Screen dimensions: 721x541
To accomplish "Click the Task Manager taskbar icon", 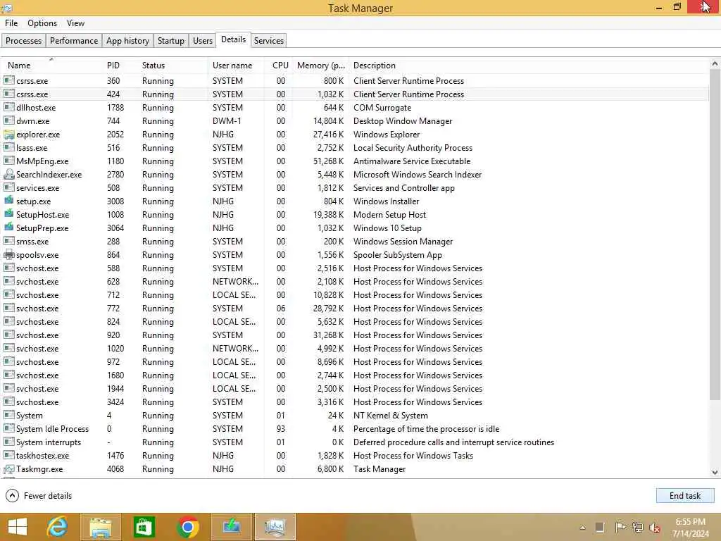I will (x=275, y=527).
